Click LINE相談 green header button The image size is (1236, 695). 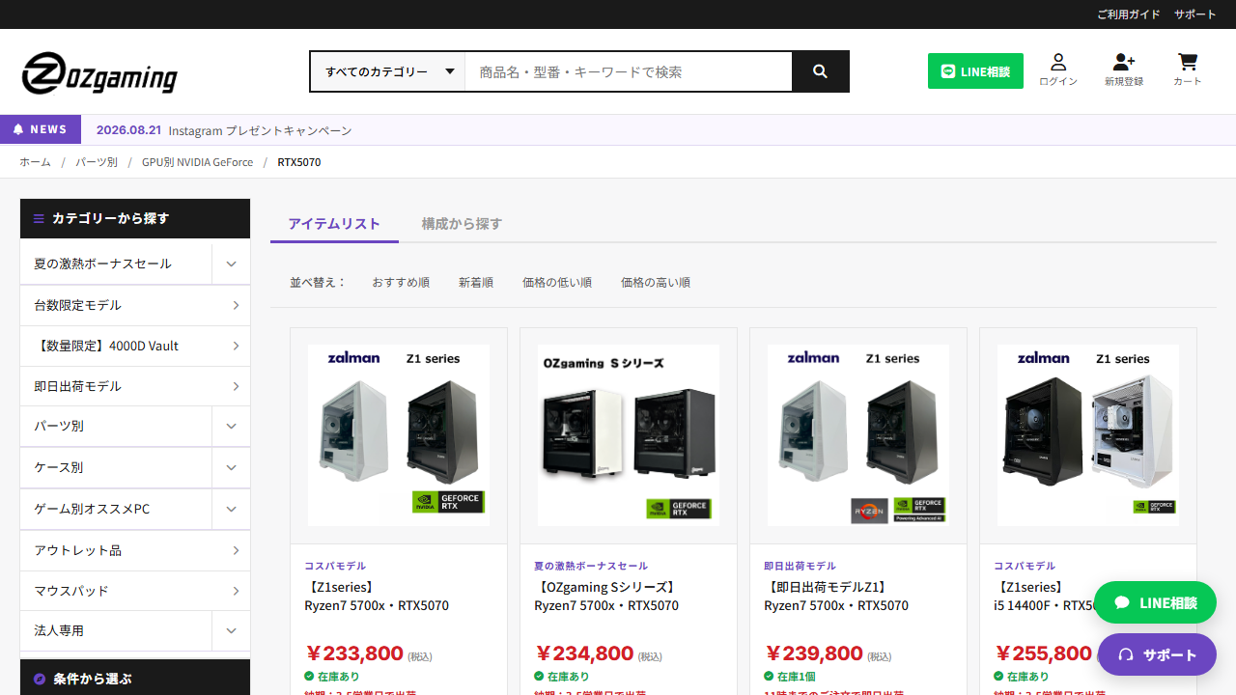click(x=975, y=71)
